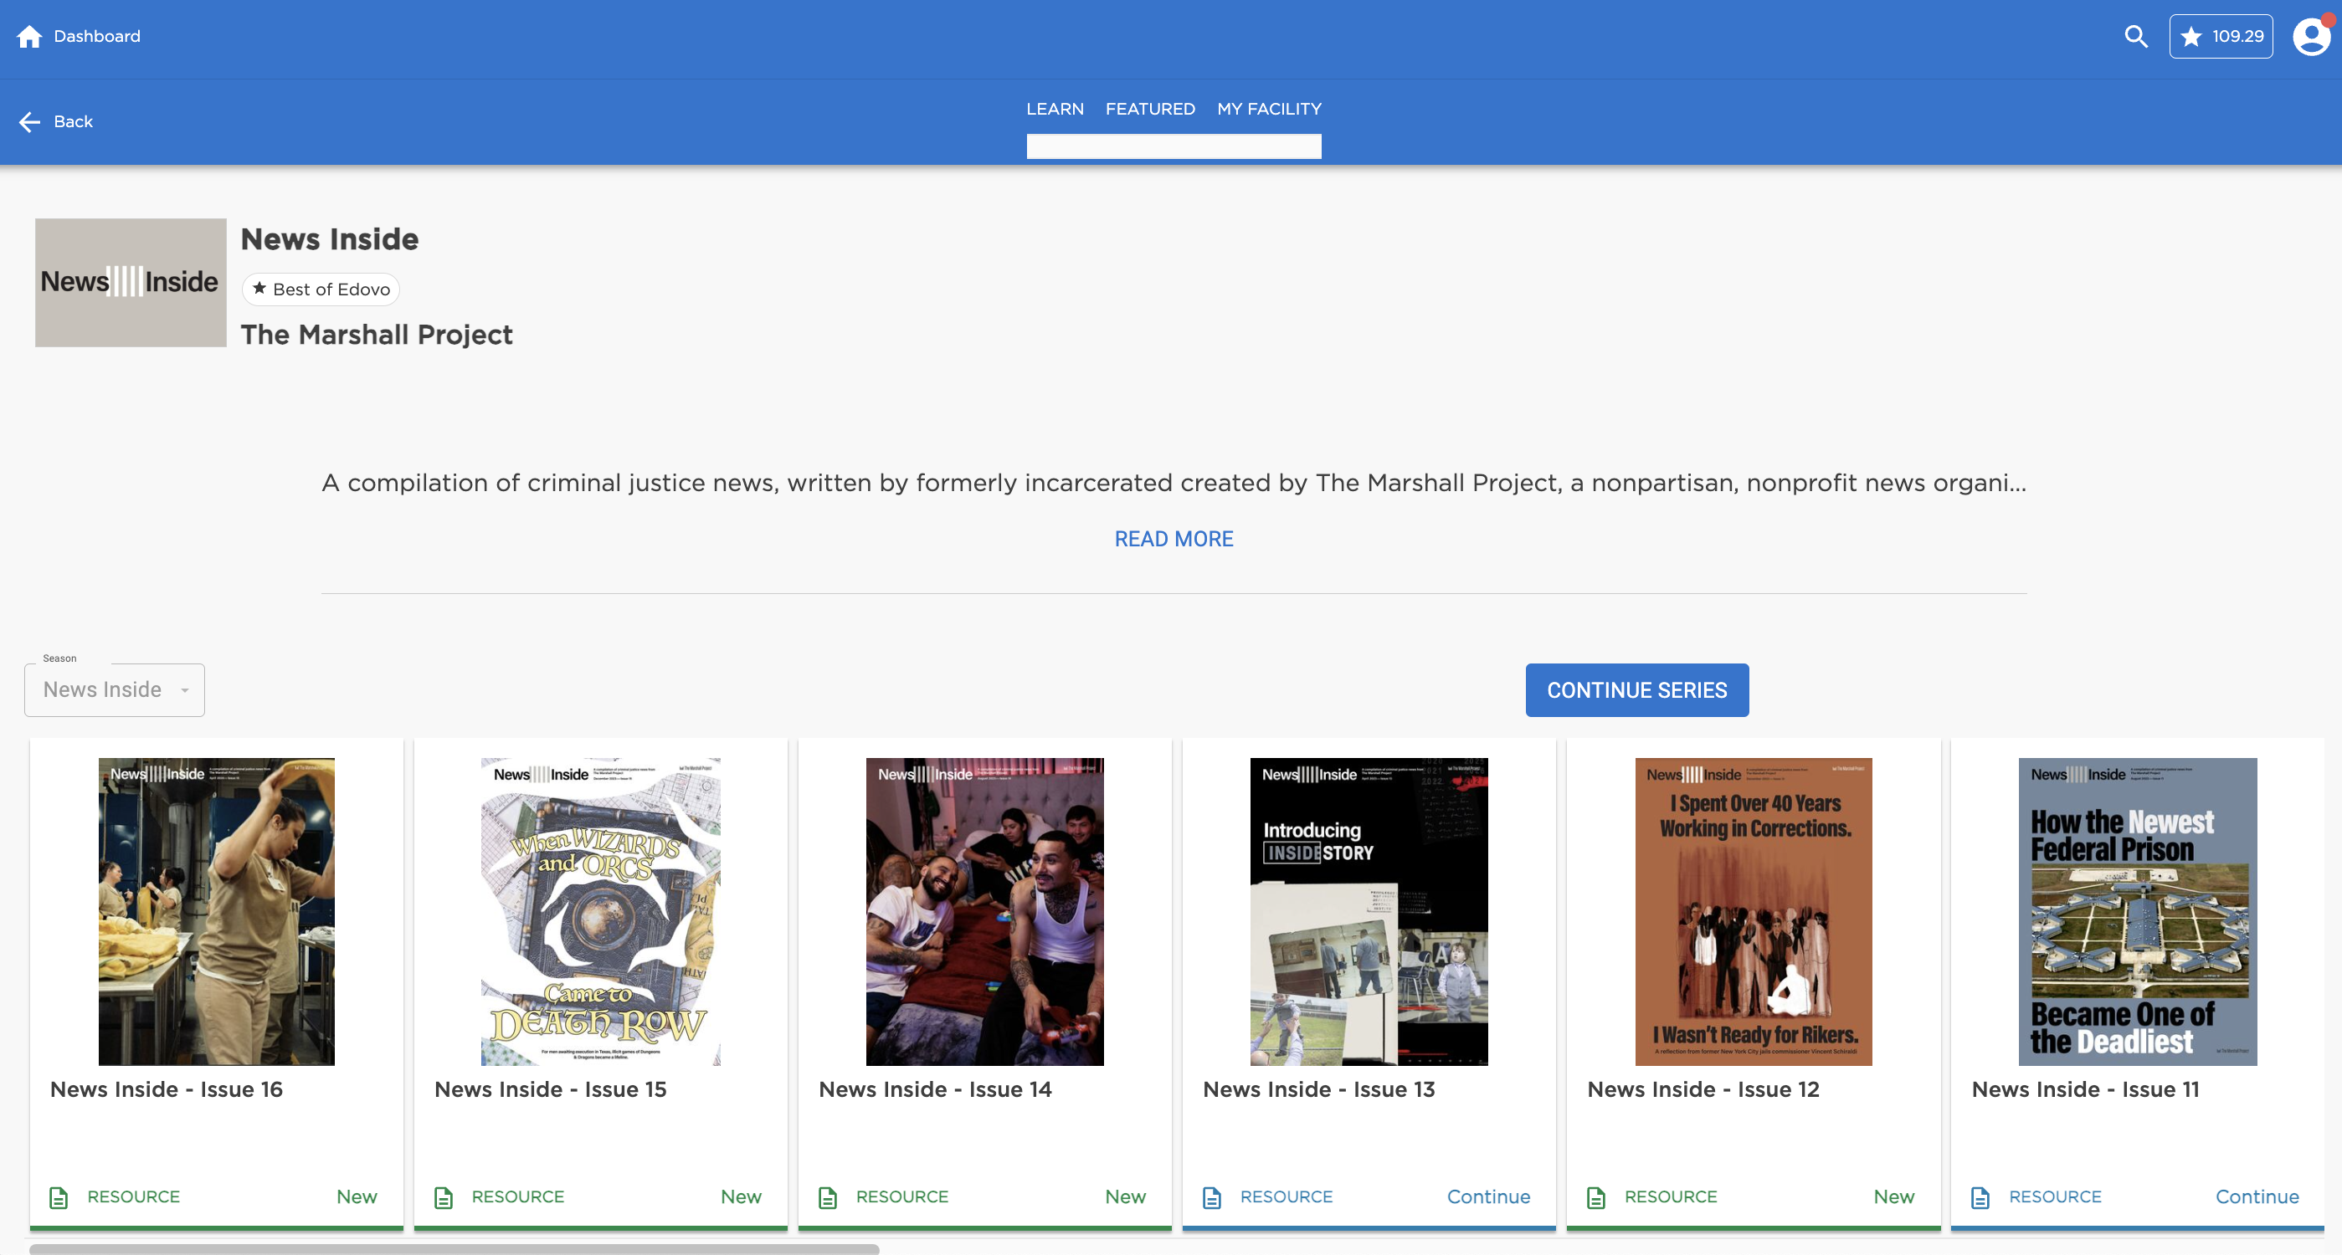Click the Issue 11 resource document icon
The width and height of the screenshot is (2342, 1255).
click(x=1980, y=1196)
